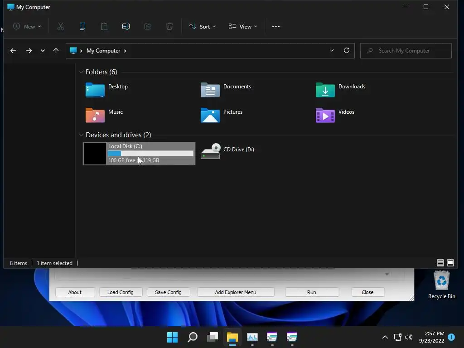The image size is (464, 348).
Task: Click Close button in background window
Action: [x=367, y=292]
